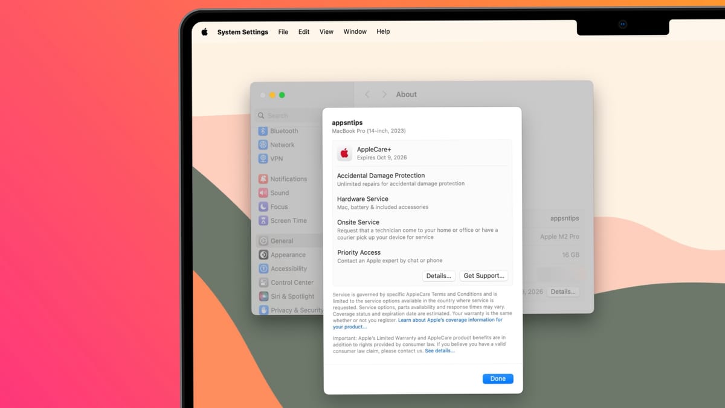Select General in the settings sidebar
725x408 pixels.
click(x=282, y=241)
